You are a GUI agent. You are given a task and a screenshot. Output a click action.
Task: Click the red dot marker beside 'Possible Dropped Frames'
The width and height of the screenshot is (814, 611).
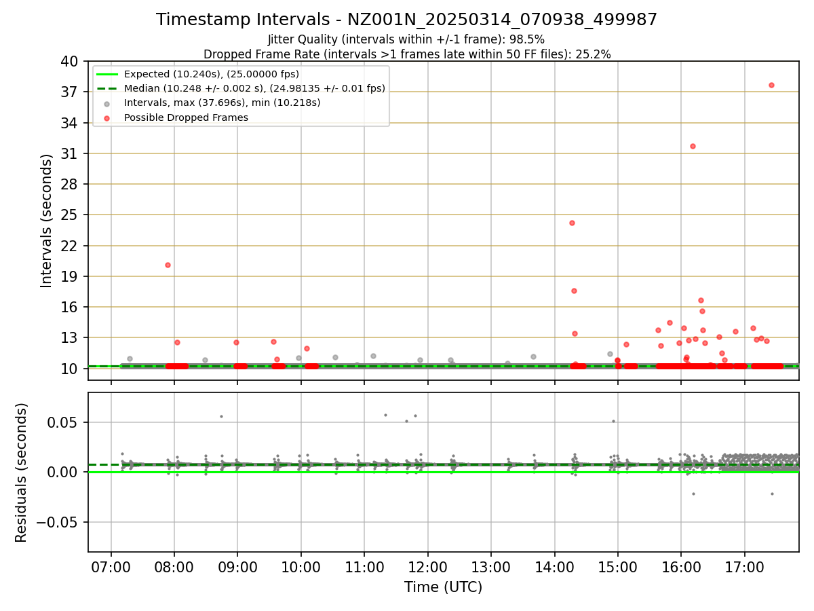pyautogui.click(x=107, y=117)
